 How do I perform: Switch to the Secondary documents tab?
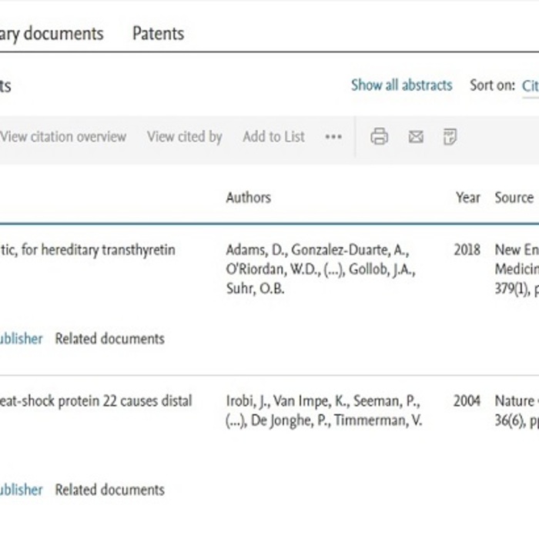point(51,34)
